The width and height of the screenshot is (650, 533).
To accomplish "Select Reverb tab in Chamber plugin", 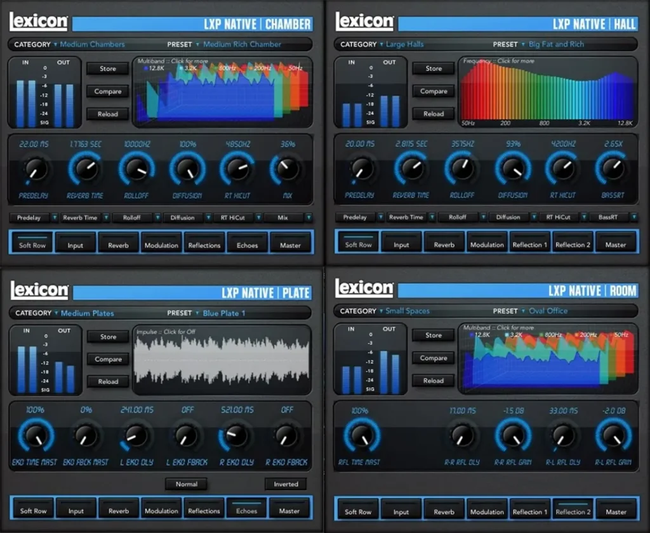I will coord(118,243).
